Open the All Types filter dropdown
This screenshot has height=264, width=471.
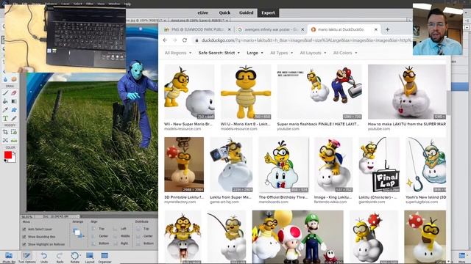(x=281, y=53)
